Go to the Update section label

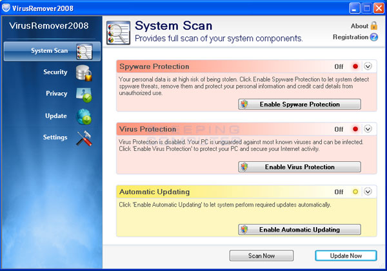click(56, 115)
